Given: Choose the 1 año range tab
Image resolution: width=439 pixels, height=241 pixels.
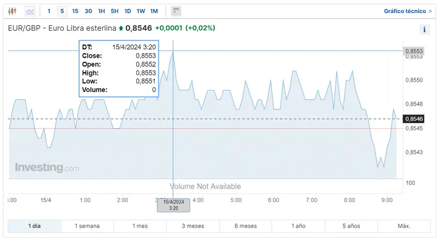Looking at the screenshot, I should (x=299, y=226).
